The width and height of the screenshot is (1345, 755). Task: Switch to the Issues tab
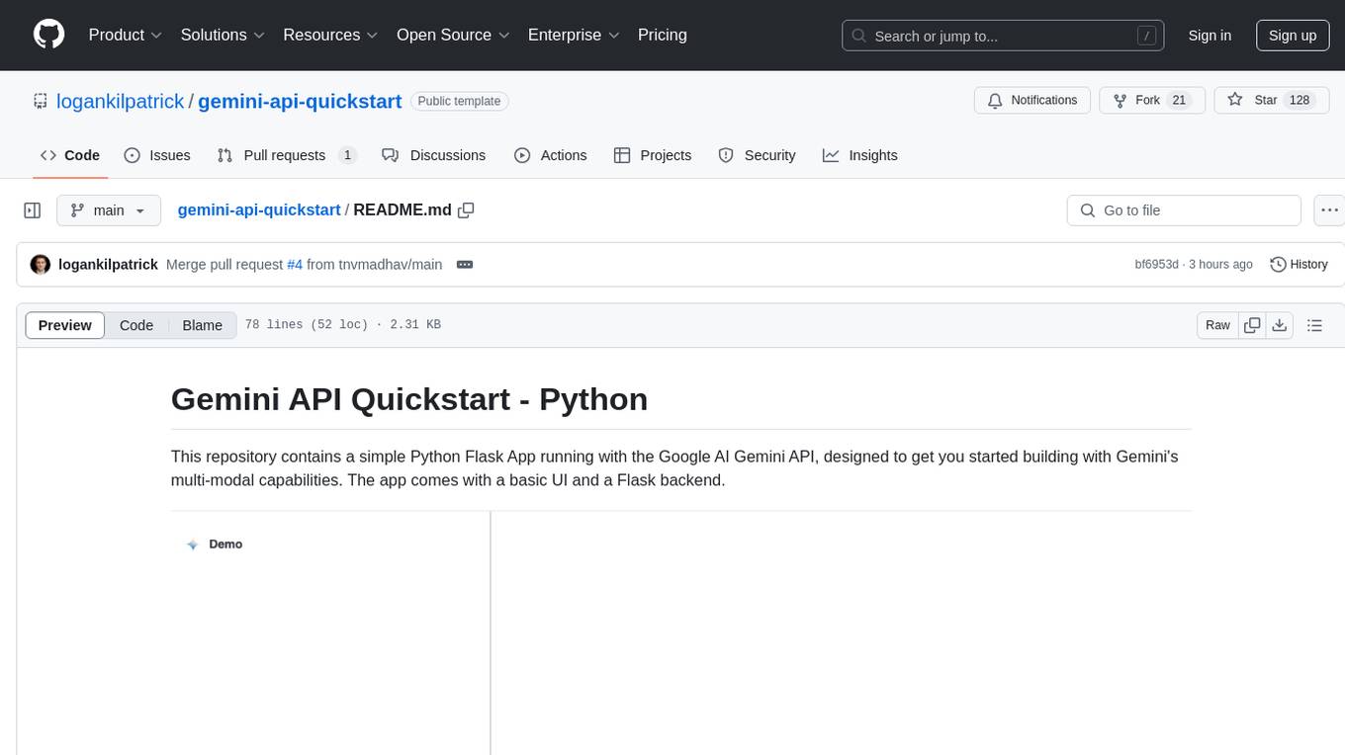[x=157, y=155]
